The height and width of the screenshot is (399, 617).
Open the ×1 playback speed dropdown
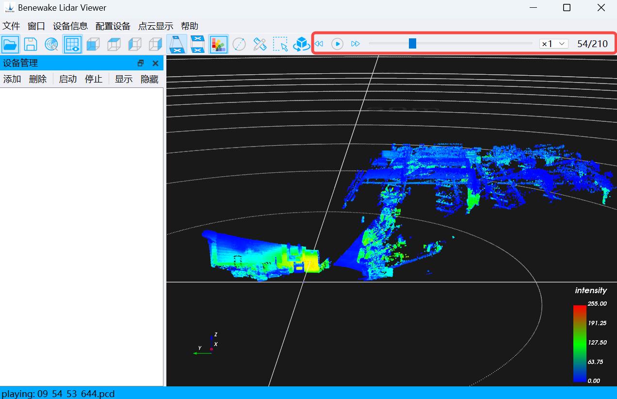tap(553, 44)
